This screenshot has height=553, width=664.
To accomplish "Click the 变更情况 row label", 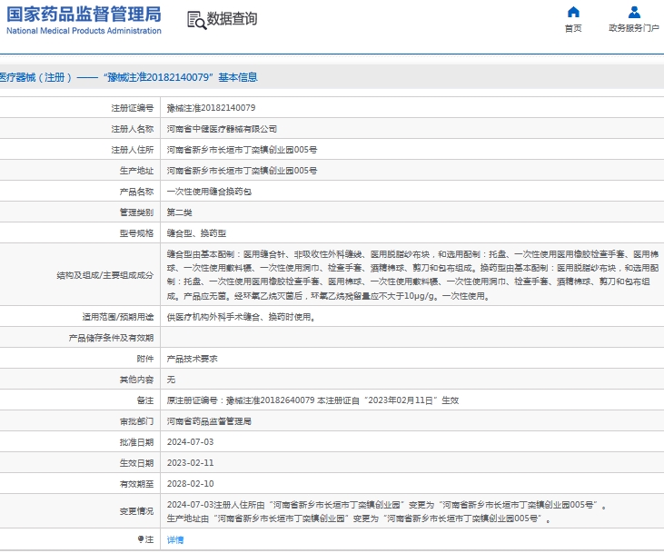I will pyautogui.click(x=136, y=511).
